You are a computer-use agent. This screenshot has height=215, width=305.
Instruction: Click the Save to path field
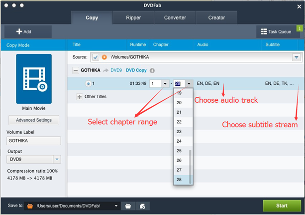[72, 206]
